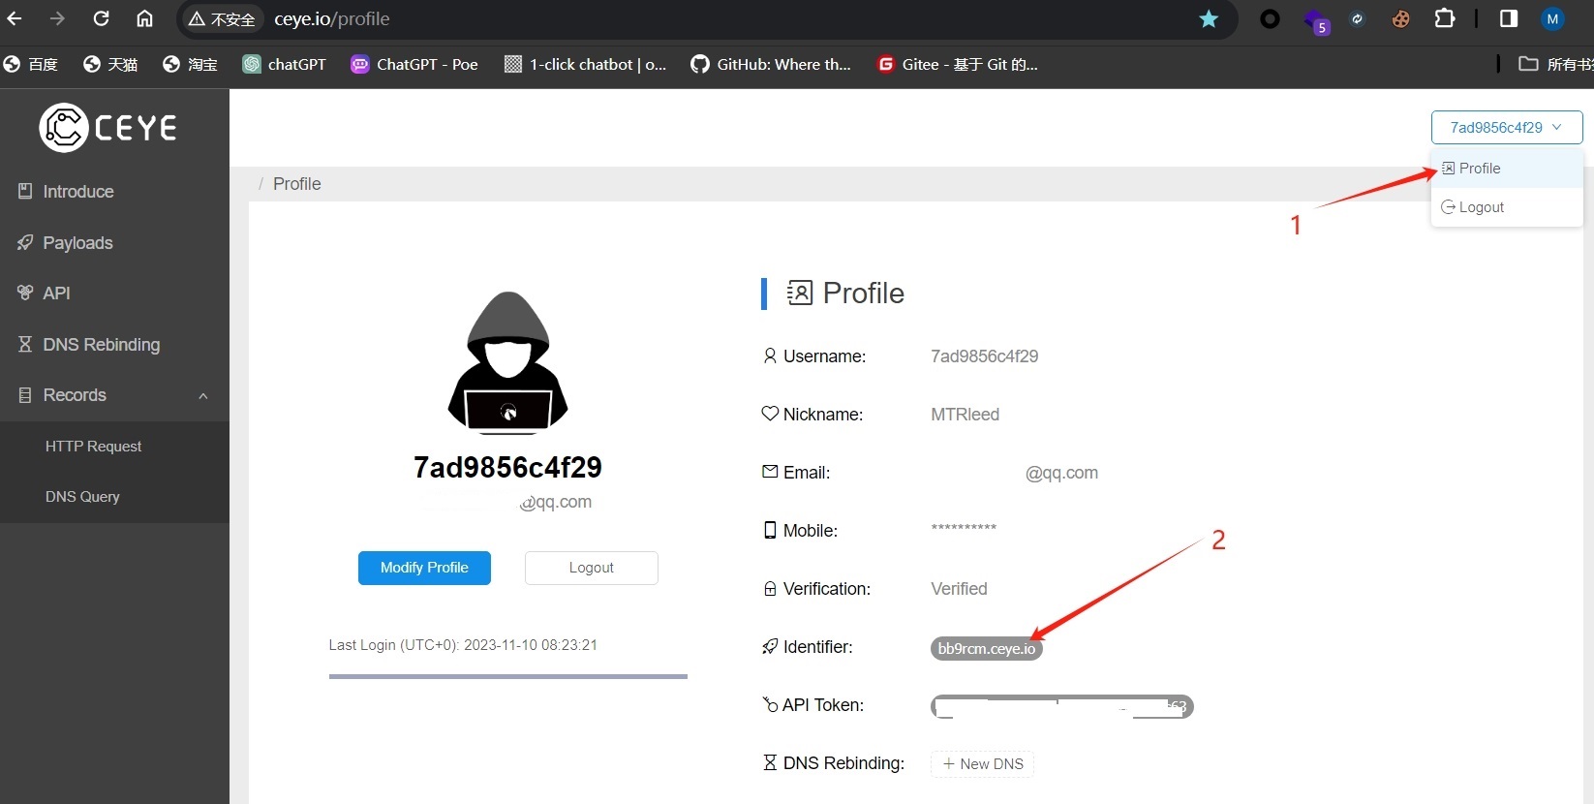The image size is (1594, 804).
Task: Click the Last Login timestamp text
Action: coord(463,645)
